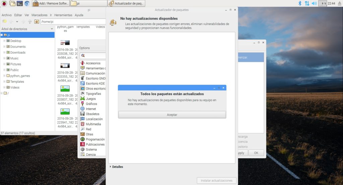The height and width of the screenshot is (185, 343).
Task: Open the Ir menu in file manager
Action: tap(51, 15)
